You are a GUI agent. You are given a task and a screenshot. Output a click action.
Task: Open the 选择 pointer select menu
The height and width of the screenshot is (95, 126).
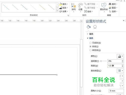[113, 11]
